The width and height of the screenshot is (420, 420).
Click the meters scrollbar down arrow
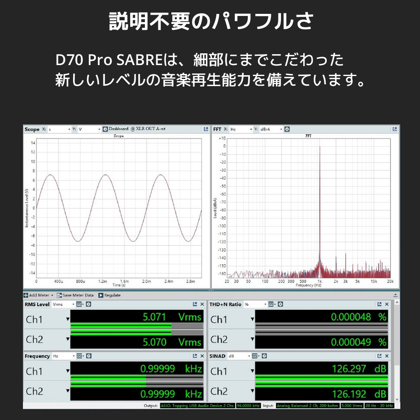(397, 399)
